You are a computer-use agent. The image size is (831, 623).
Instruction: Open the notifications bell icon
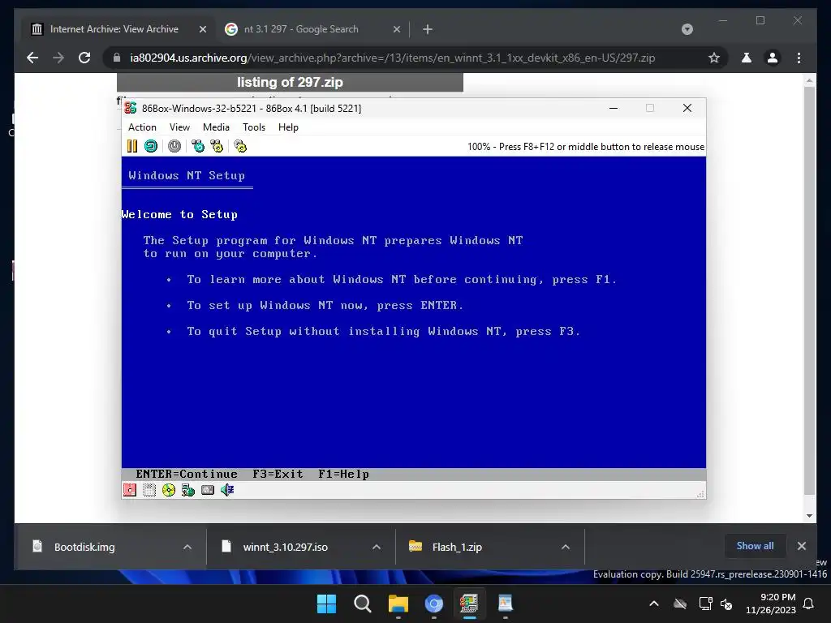809,604
